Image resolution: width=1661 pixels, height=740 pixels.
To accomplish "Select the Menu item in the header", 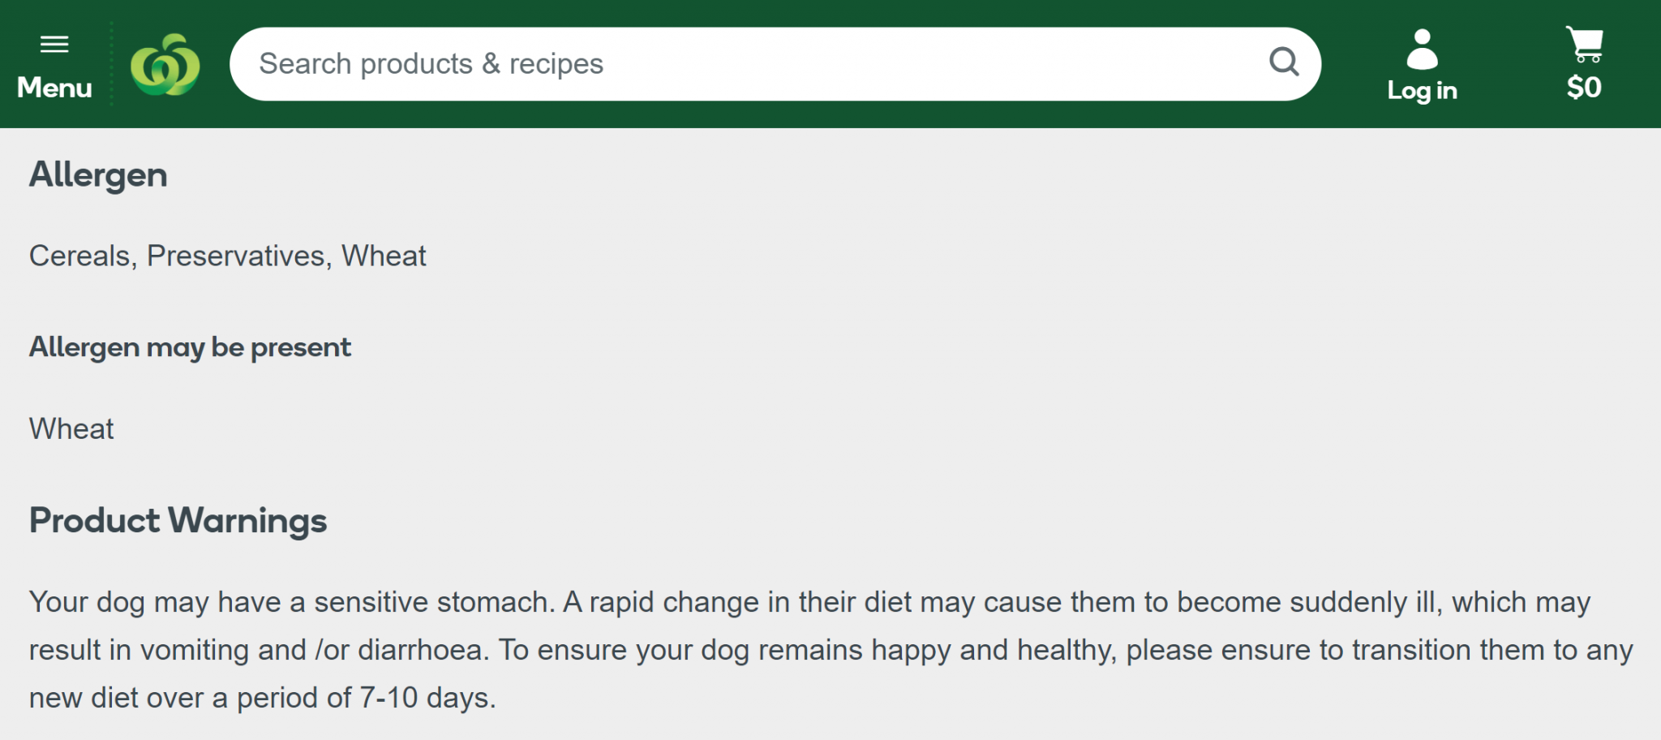I will coord(55,87).
